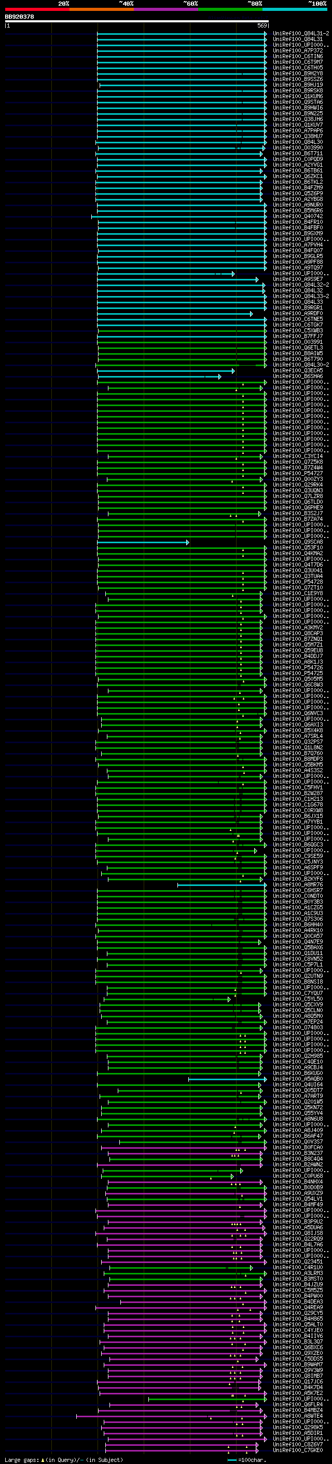Select hit label UniRef100_P54728
Viewport: 332px width, 1464px height.
tap(298, 582)
